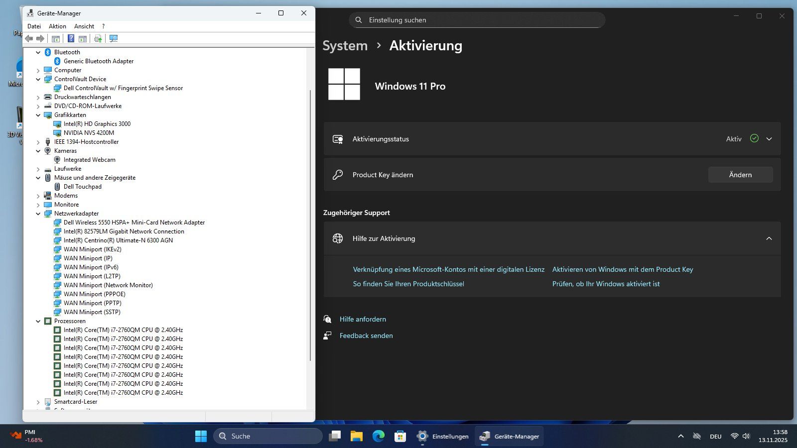
Task: Open the Windows Start menu
Action: [x=201, y=436]
